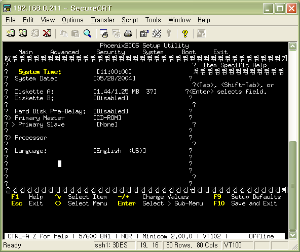This screenshot has width=300, height=252.
Task: Click the Esc Exit legend text
Action: pyautogui.click(x=27, y=203)
